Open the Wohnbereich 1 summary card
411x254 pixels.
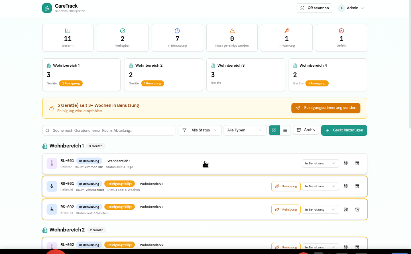[x=81, y=75]
